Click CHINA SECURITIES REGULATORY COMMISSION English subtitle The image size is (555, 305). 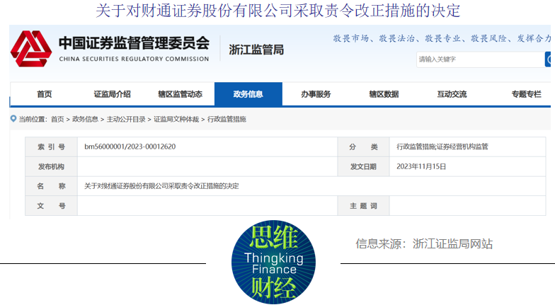pos(134,59)
